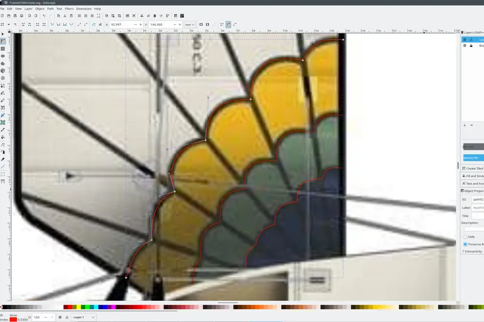This screenshot has height=322, width=484.
Task: Toggle the canvas guide lock above ruler
Action: point(9,31)
